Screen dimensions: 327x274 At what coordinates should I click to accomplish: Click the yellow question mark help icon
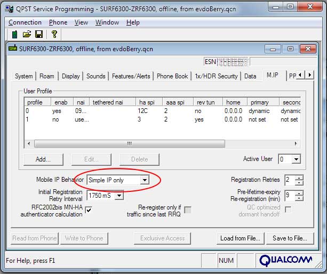coord(54,34)
